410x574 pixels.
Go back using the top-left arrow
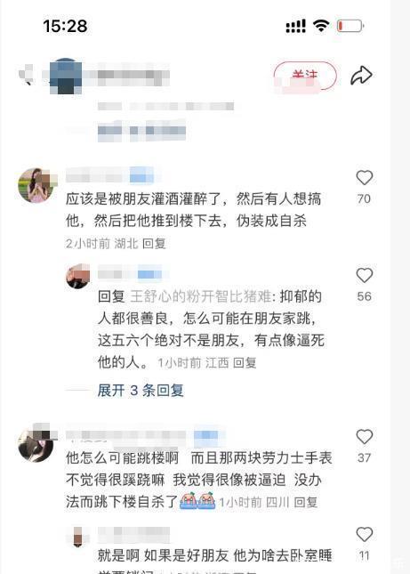[27, 75]
